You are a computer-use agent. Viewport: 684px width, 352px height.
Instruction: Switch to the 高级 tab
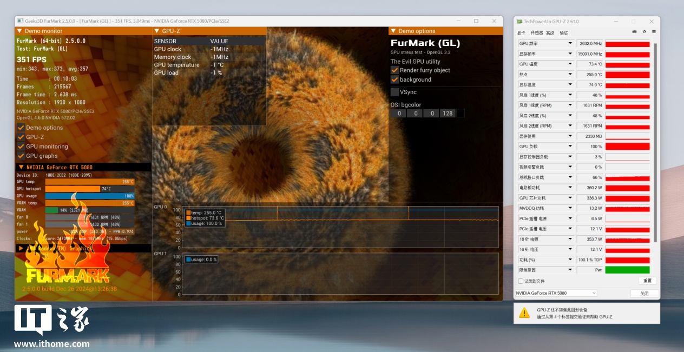point(550,33)
